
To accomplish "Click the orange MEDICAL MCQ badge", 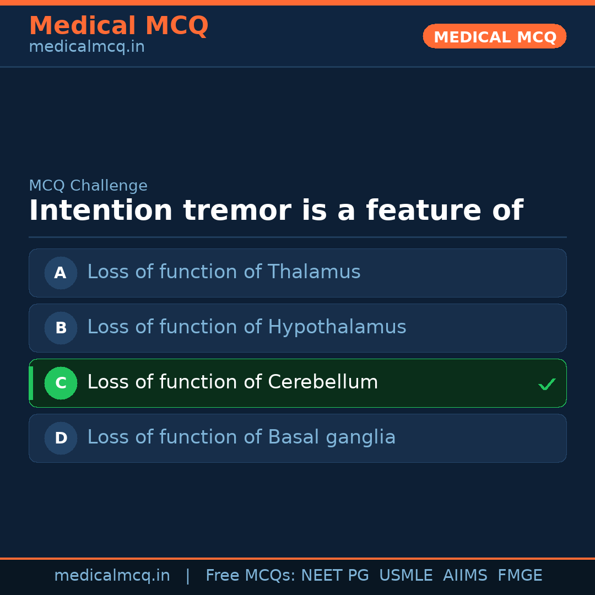I will coord(494,36).
